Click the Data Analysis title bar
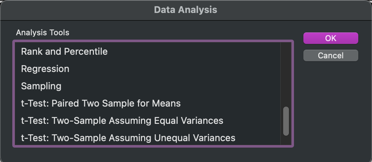The width and height of the screenshot is (372, 162). coord(186,10)
